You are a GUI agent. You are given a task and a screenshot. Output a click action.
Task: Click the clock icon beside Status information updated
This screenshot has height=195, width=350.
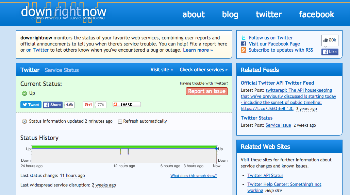coord(24,121)
